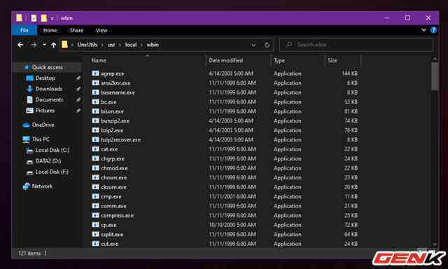The height and width of the screenshot is (269, 448).
Task: Select the bc.exe file icon
Action: tap(95, 102)
